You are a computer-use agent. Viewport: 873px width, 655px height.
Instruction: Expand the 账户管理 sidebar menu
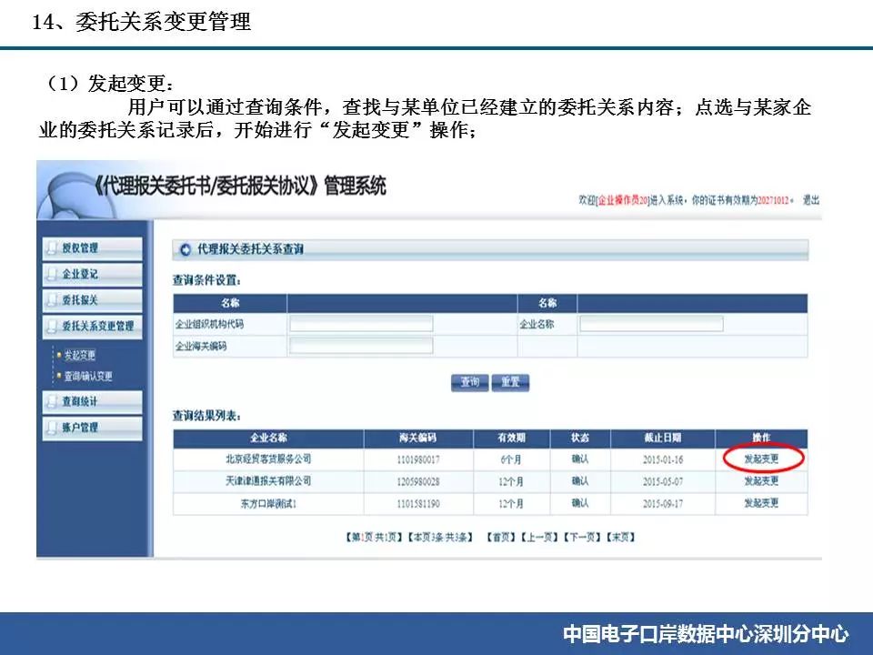tap(91, 428)
